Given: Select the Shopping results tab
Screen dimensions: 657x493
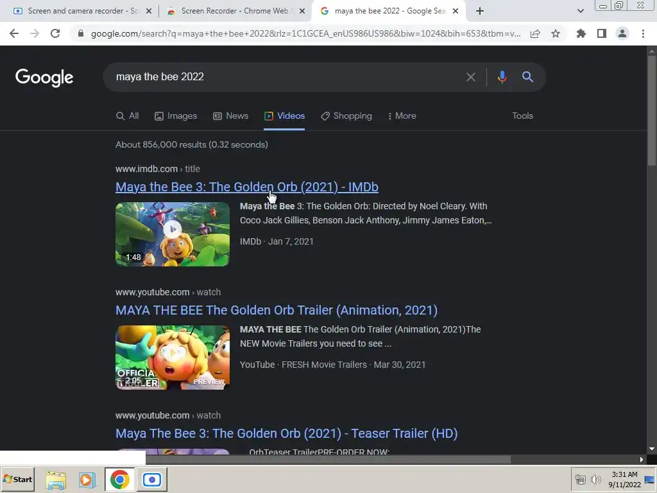Looking at the screenshot, I should (x=346, y=116).
